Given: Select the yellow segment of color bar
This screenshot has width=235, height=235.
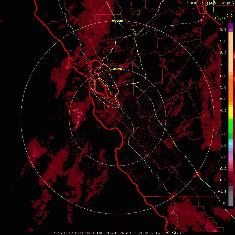Looking at the screenshot, I should (x=231, y=112).
